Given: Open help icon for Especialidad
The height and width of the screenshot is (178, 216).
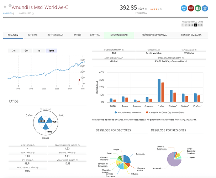Looking at the screenshot, I should (195, 50).
